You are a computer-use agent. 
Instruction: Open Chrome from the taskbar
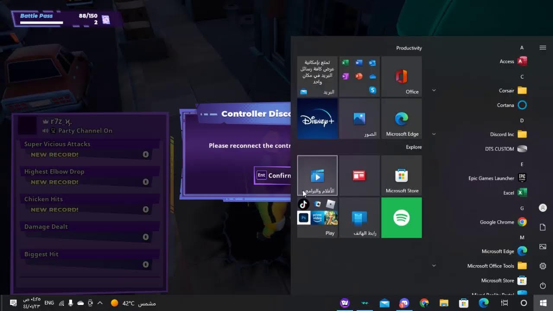(424, 303)
